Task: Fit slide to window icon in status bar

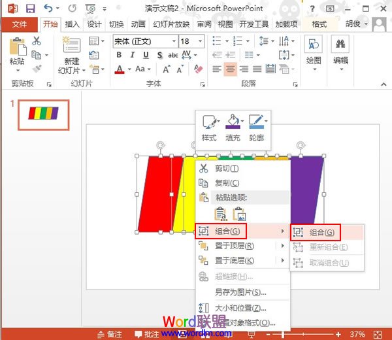Action: [378, 335]
